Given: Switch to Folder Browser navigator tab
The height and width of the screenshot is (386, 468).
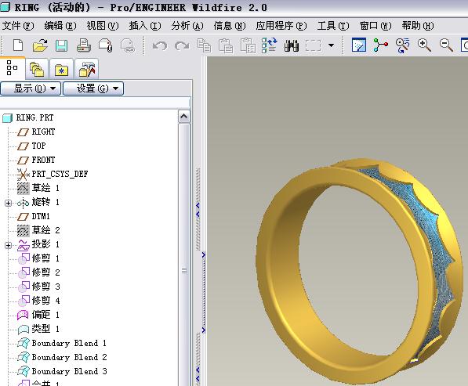Looking at the screenshot, I should point(37,69).
